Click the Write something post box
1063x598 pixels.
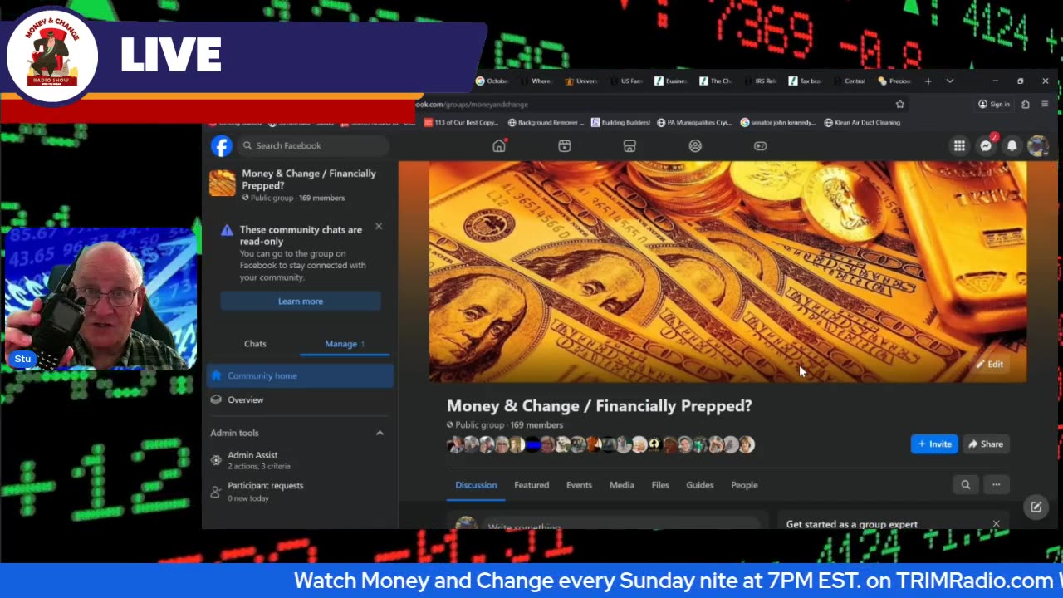(620, 525)
